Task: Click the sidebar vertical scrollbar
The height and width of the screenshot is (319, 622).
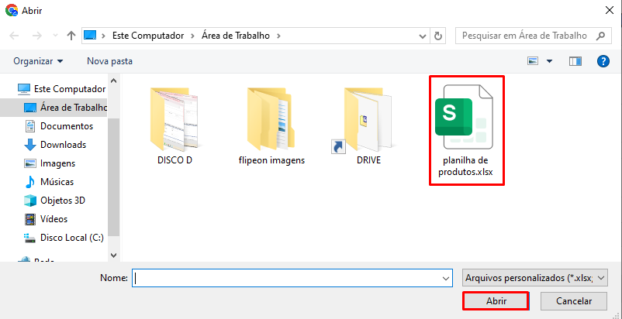Action: 114,178
